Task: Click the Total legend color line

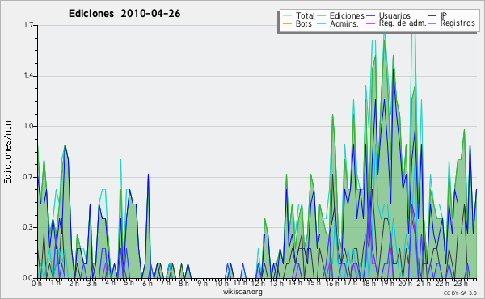Action: point(287,16)
